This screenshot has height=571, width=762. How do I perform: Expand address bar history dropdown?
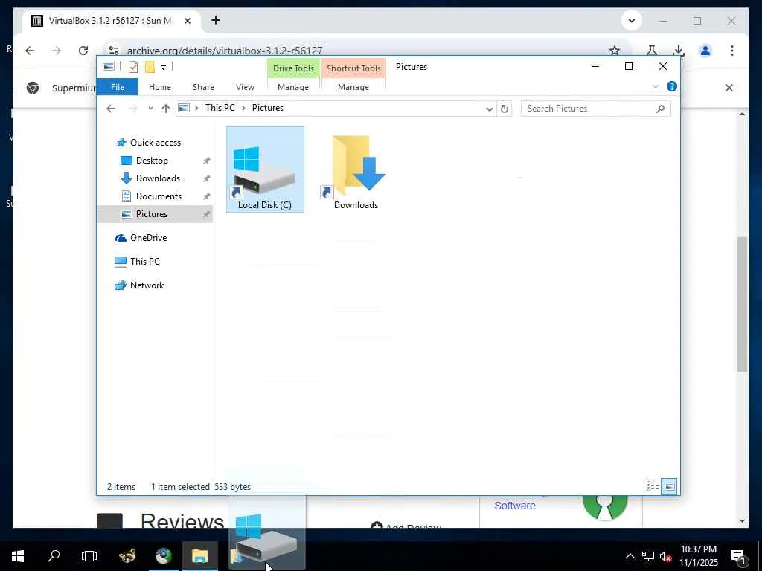point(490,109)
